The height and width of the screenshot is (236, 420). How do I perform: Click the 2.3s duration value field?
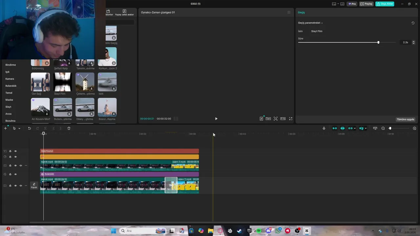(405, 42)
